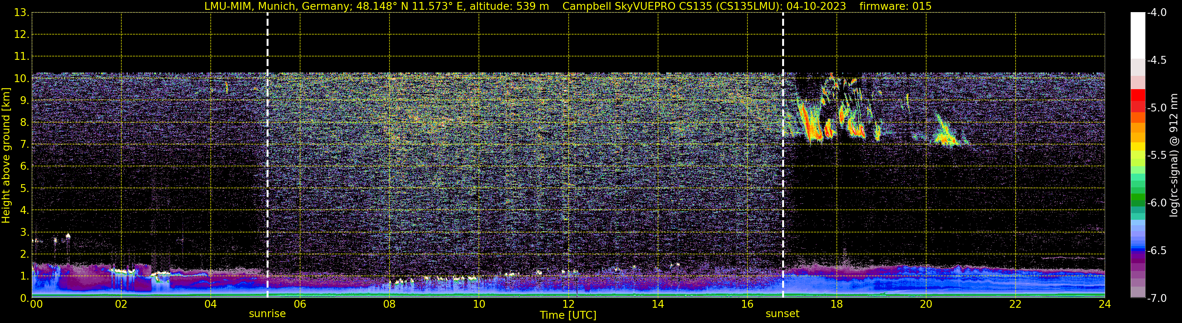Image resolution: width=1182 pixels, height=323 pixels.
Task: Click the time axis tick '10'
Action: 479,304
